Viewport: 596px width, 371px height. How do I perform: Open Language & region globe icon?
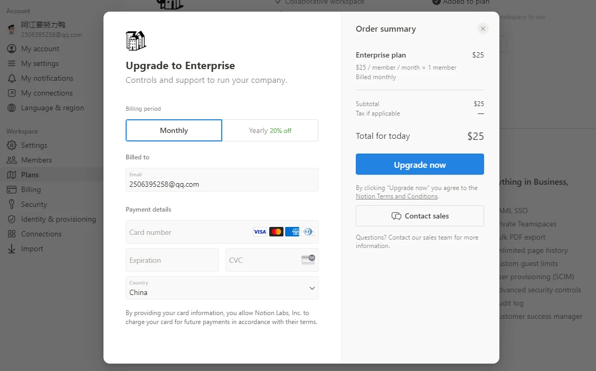point(12,108)
